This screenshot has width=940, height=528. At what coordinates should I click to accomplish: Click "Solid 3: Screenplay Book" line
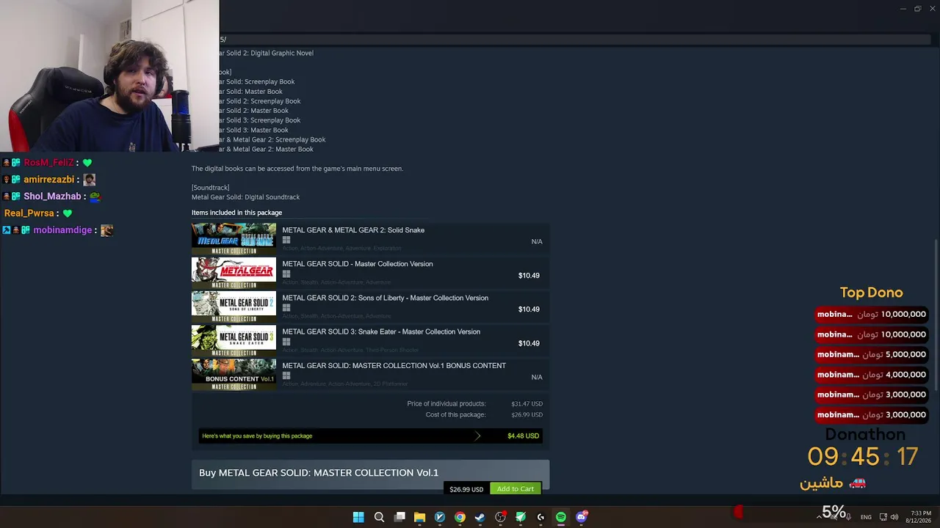tap(260, 120)
